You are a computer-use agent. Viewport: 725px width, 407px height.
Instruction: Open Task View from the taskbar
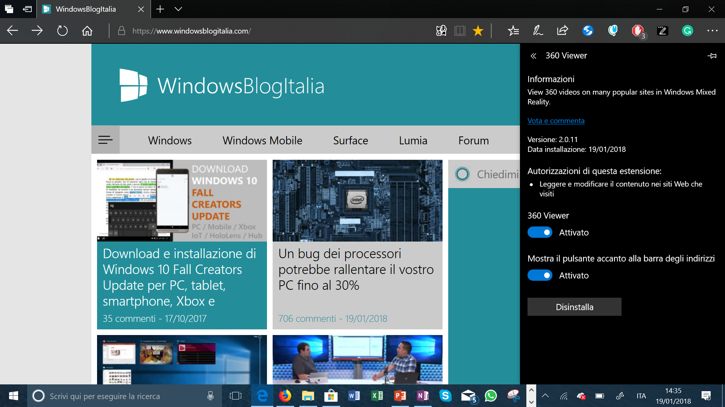tap(236, 396)
